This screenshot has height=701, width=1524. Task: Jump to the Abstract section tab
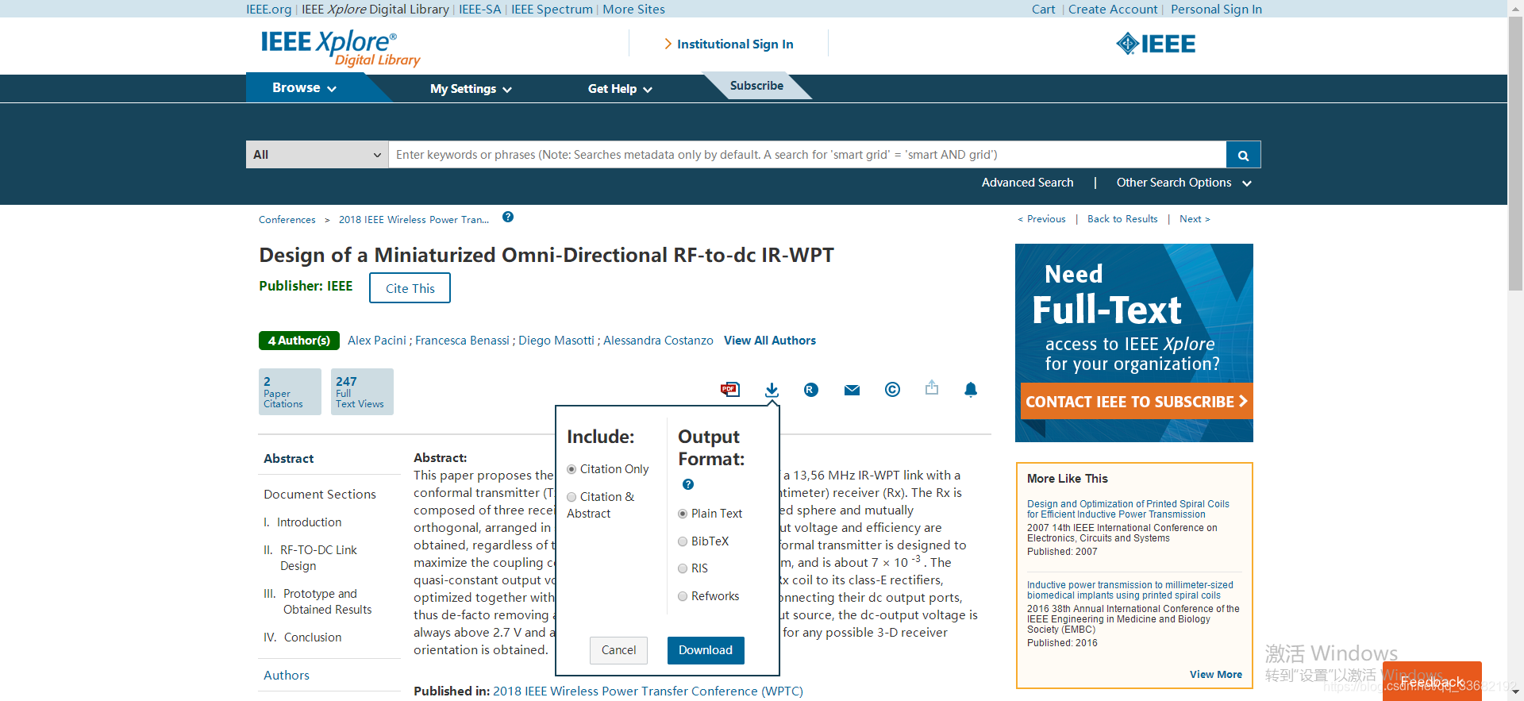pos(289,459)
